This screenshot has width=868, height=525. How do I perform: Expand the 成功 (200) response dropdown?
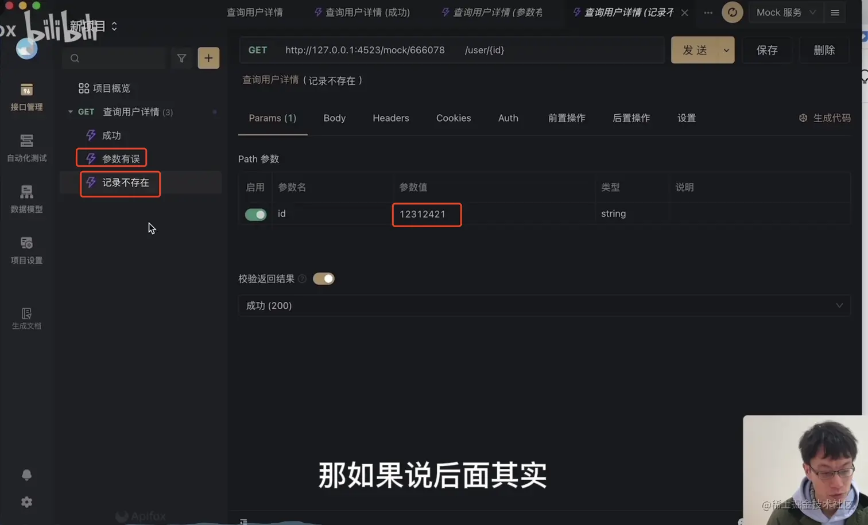[x=544, y=306]
